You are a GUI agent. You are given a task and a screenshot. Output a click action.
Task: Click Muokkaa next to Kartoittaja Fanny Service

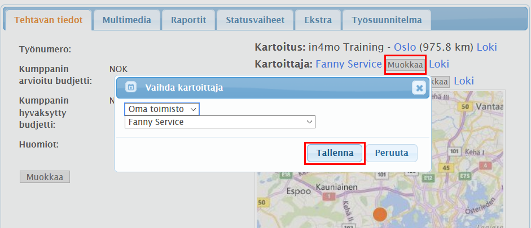405,65
